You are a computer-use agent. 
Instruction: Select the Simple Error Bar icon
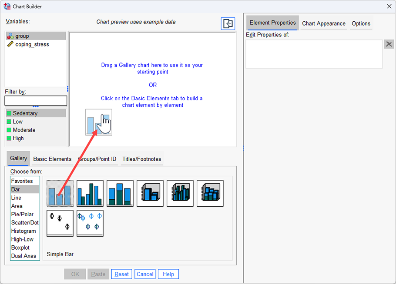pyautogui.click(x=60, y=223)
